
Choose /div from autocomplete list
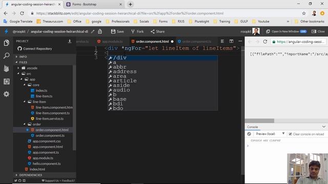pyautogui.click(x=162, y=58)
